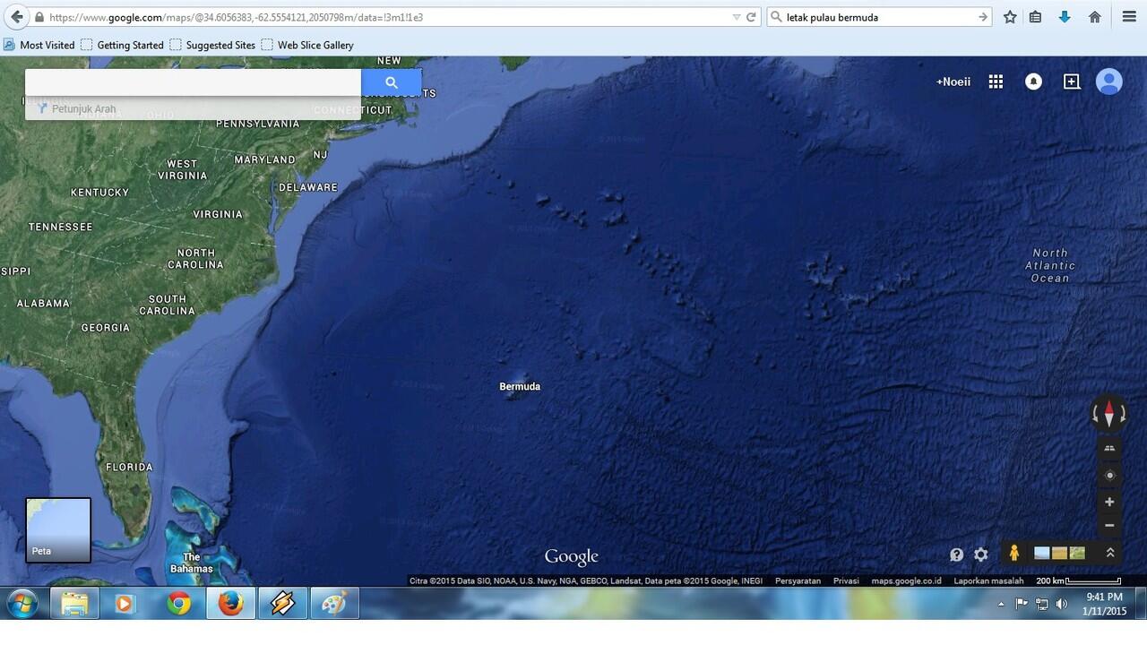
Task: Select the second imagery thumbnail in the strip
Action: [1059, 554]
